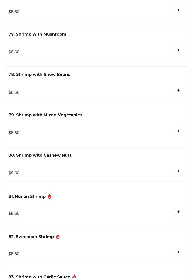The height and width of the screenshot is (278, 193).
Task: Click the $8.60 price of Shrimp with Mushroom
Action: [x=14, y=52]
